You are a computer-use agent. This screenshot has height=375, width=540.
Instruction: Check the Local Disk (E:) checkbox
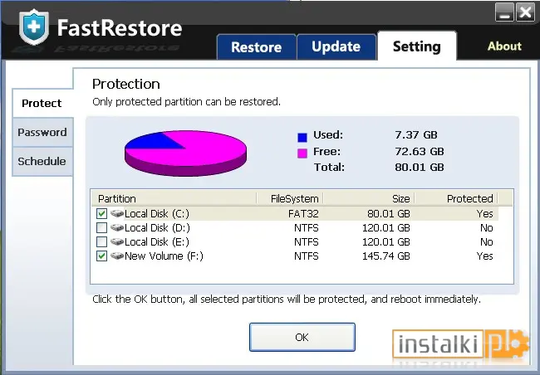(101, 242)
